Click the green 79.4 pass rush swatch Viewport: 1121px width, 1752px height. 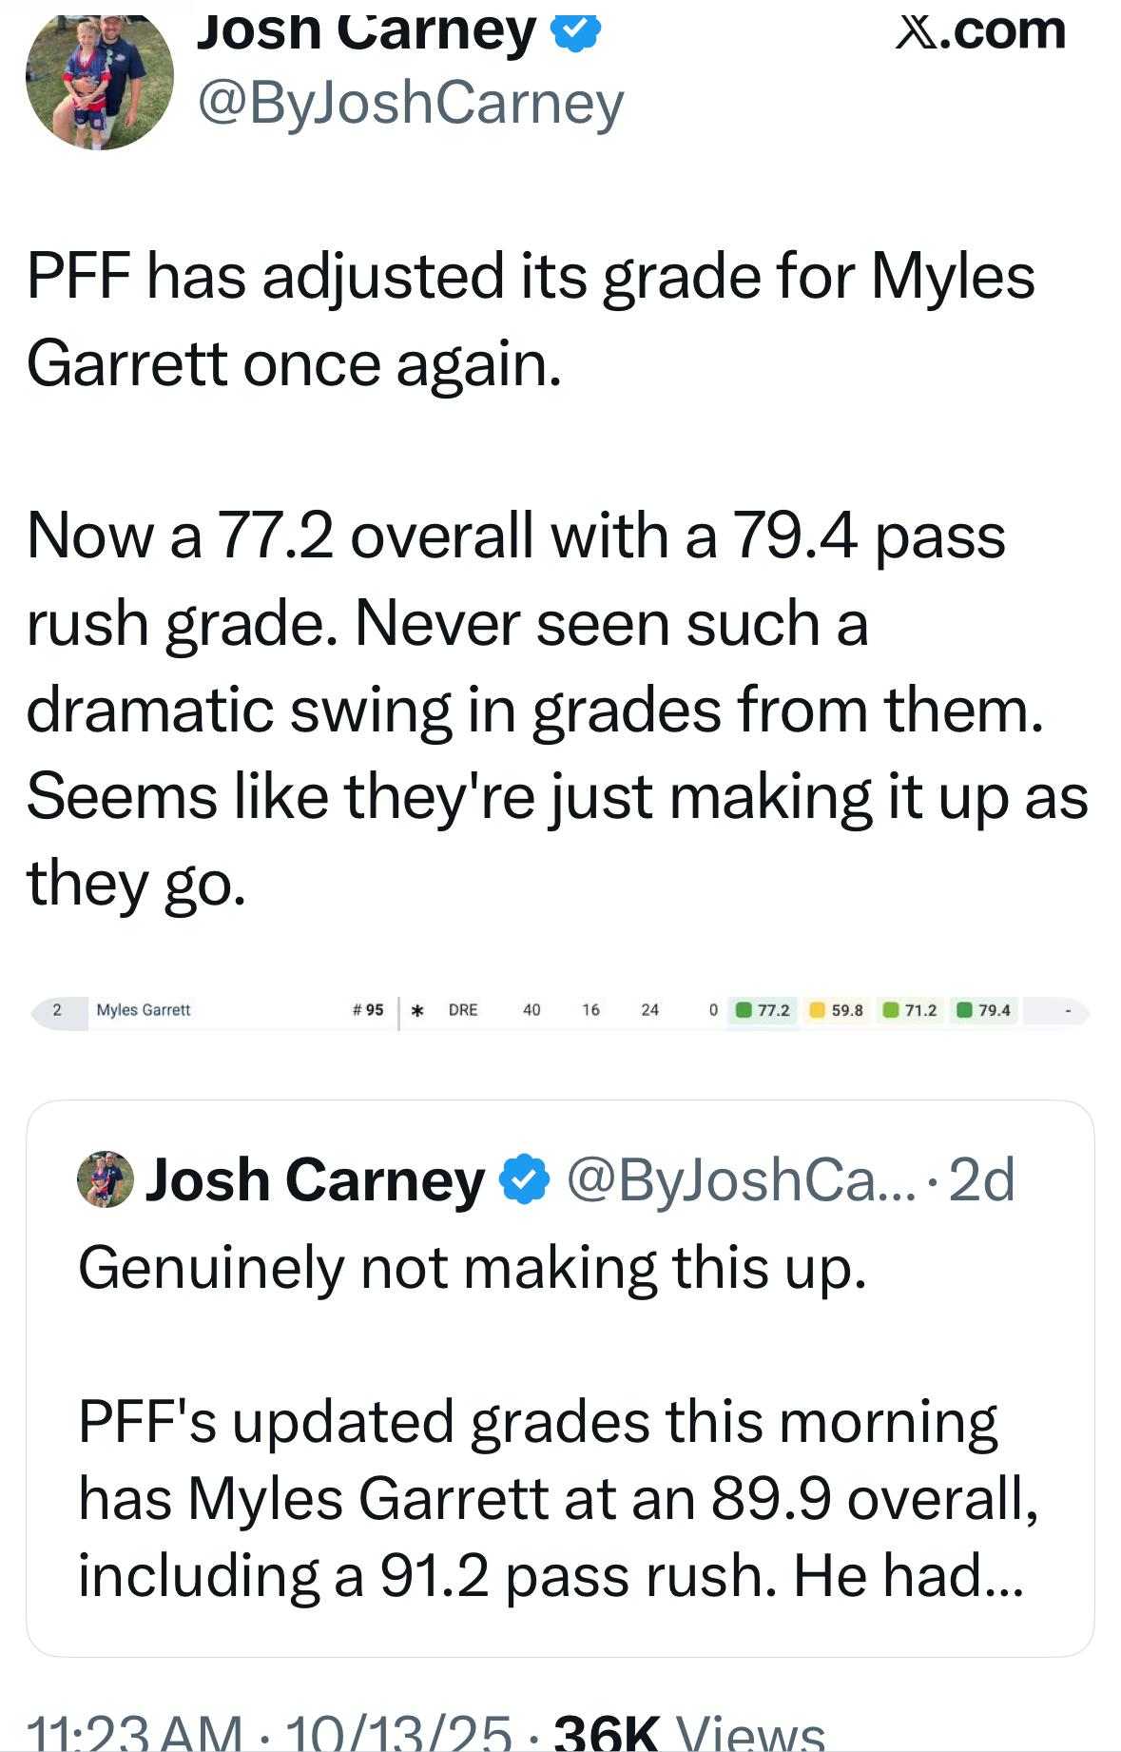964,1010
